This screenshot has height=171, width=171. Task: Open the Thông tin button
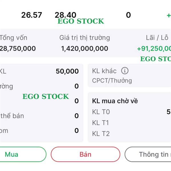pos(148,154)
